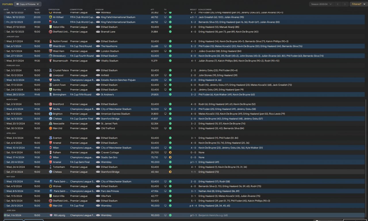Click the 'p 4 - 4' FA Cup Final result
This screenshot has height=221, width=368.
point(193,206)
